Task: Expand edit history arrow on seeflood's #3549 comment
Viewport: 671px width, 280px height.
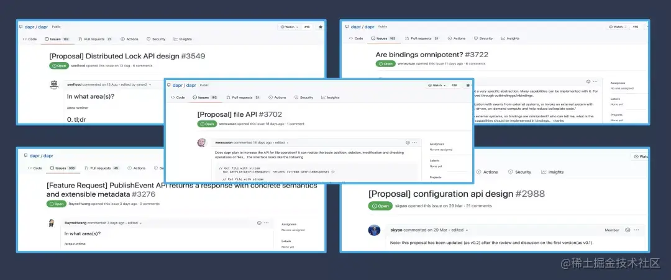Action: click(x=149, y=84)
